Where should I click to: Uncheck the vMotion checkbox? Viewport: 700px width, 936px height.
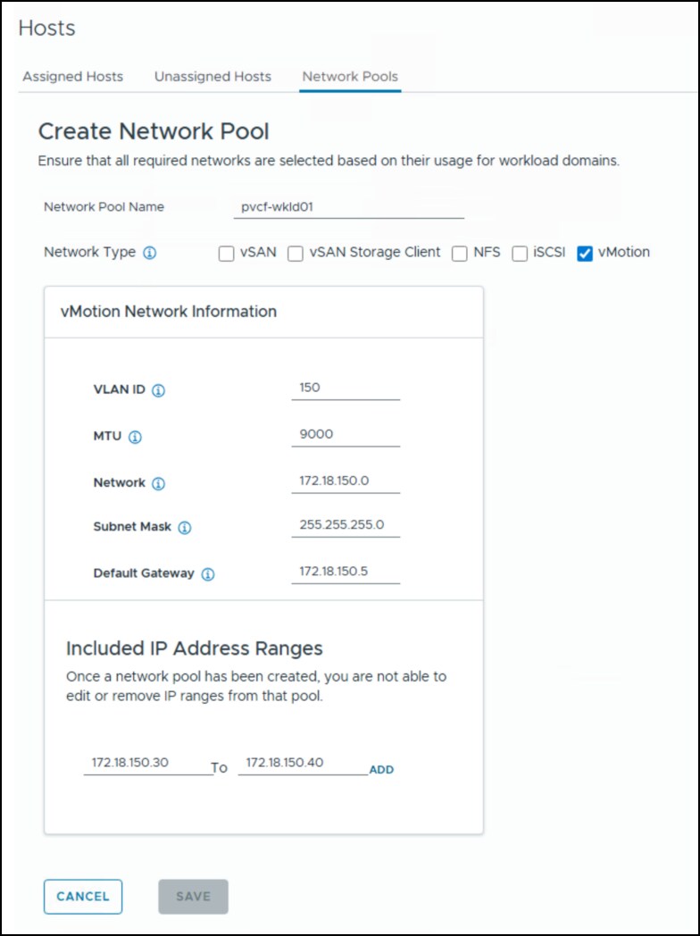pyautogui.click(x=585, y=255)
